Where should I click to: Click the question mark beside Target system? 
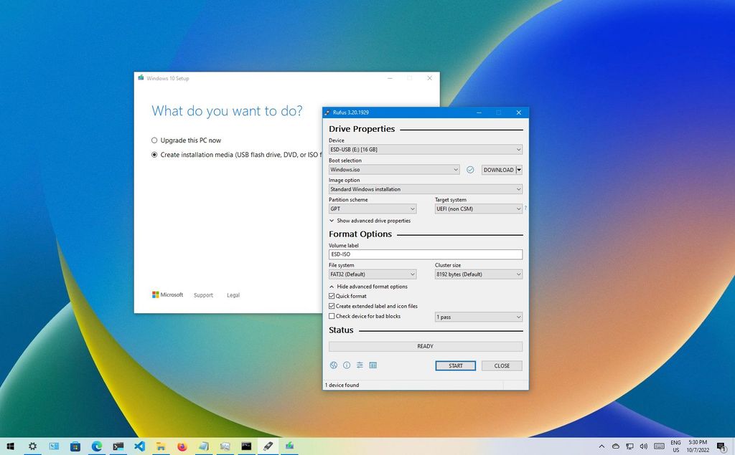point(526,209)
